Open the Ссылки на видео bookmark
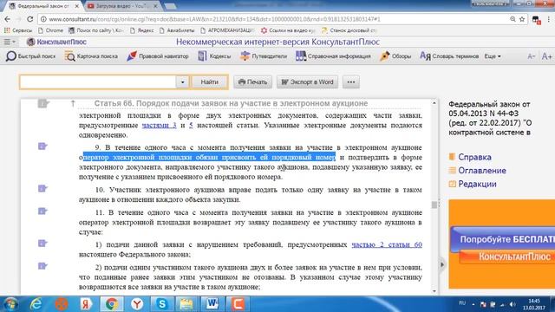 tap(287, 30)
